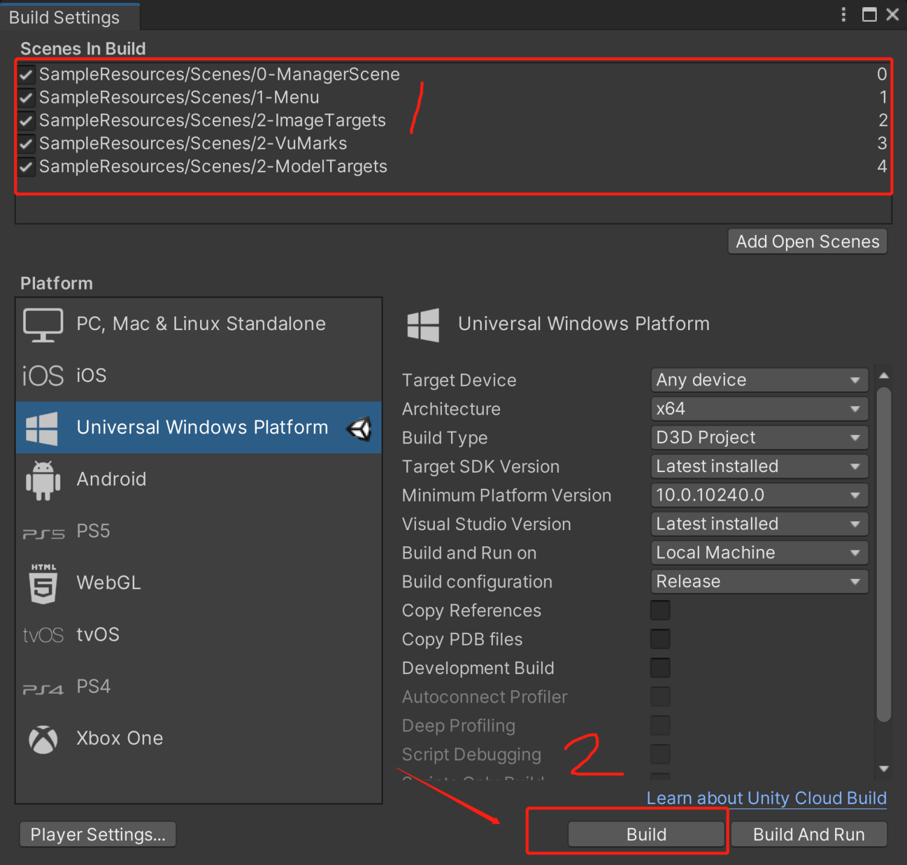Screen dimensions: 907x865
Task: Open Learn about Unity Cloud Build link
Action: (x=767, y=799)
